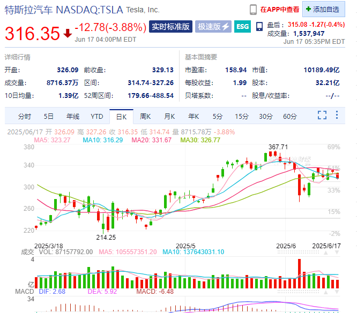Click the green plus in 添加自选
The width and height of the screenshot is (357, 313).
308,9
